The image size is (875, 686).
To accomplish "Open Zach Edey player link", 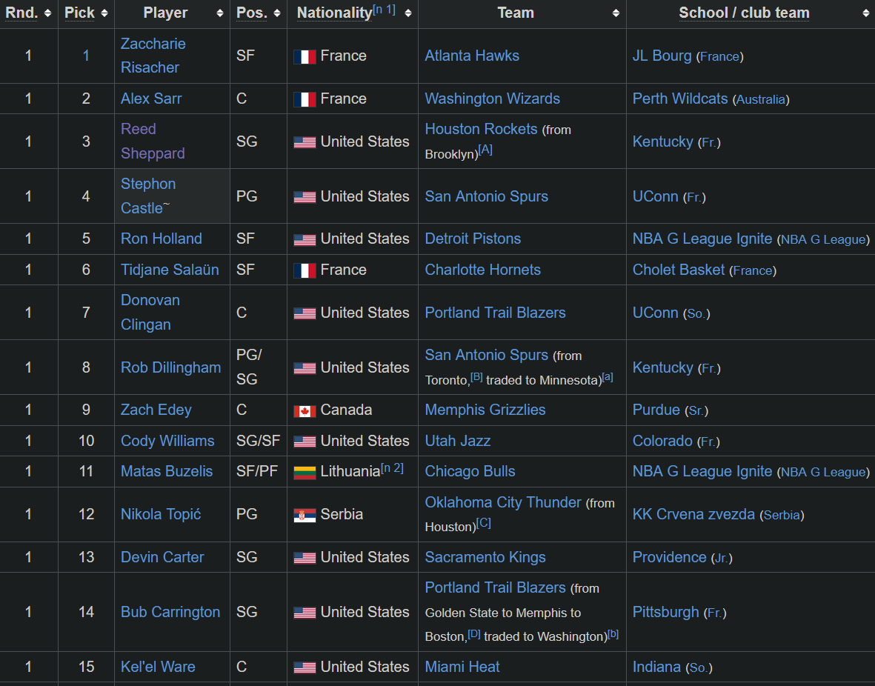I will (156, 410).
